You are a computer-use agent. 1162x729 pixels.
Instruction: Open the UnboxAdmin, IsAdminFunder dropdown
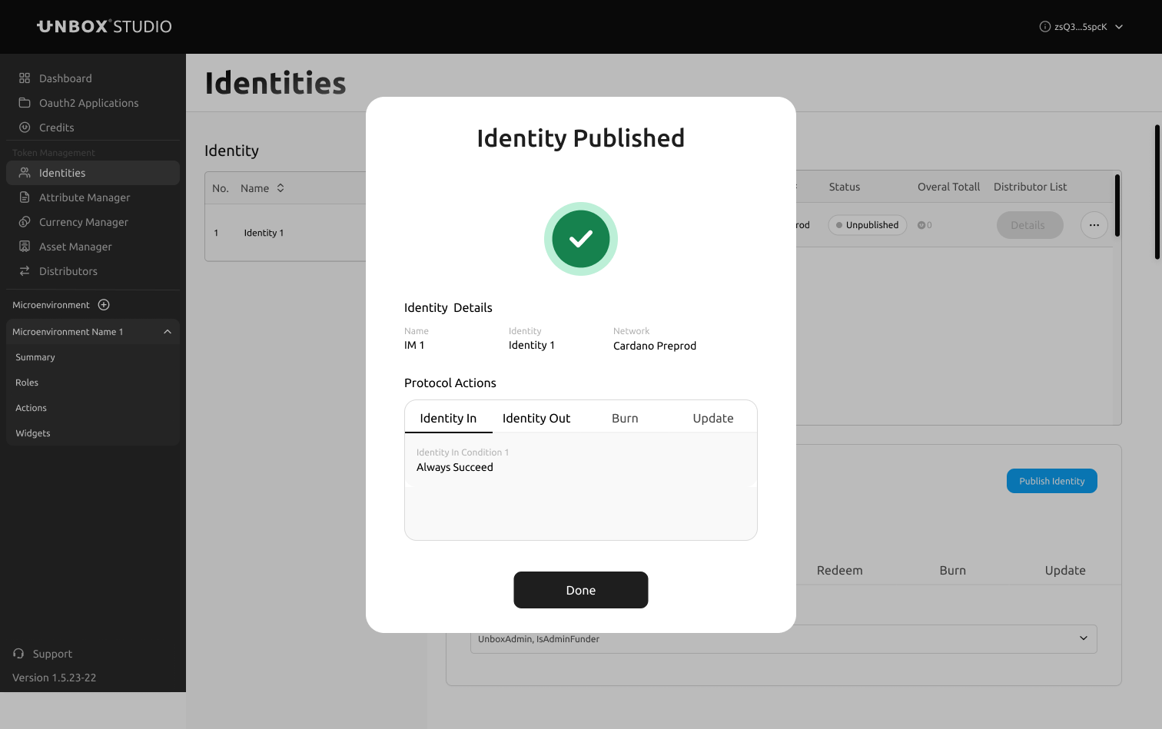(784, 639)
